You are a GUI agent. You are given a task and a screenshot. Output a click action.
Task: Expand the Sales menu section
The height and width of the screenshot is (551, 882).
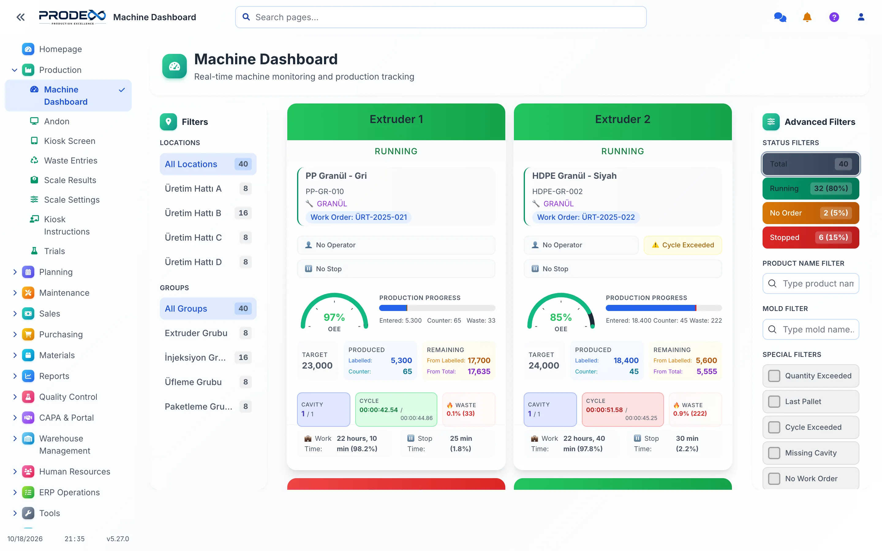[x=15, y=313]
